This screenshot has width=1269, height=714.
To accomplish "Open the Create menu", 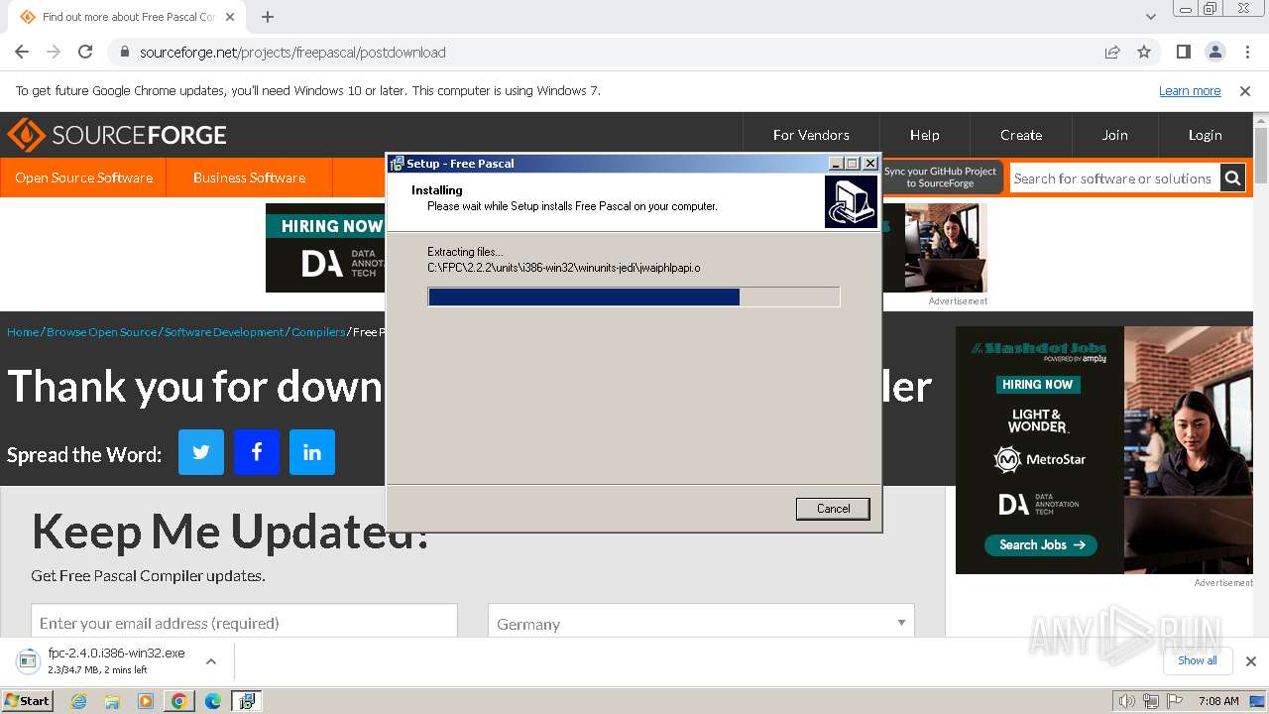I will click(x=1021, y=135).
